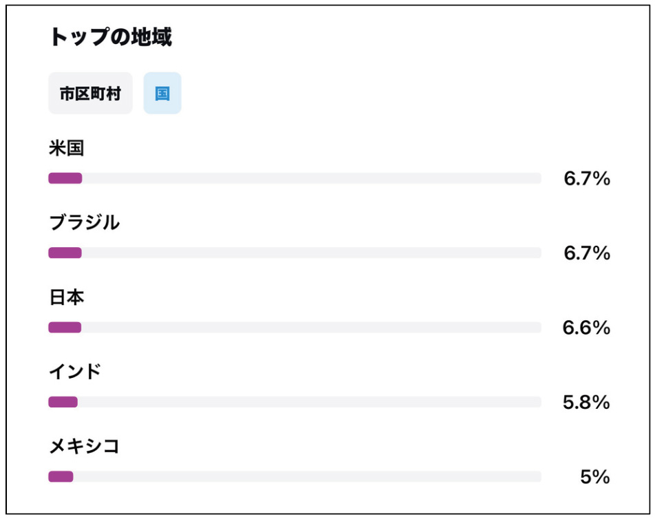Select the 日本 country label
Image resolution: width=655 pixels, height=519 pixels.
coord(67,297)
